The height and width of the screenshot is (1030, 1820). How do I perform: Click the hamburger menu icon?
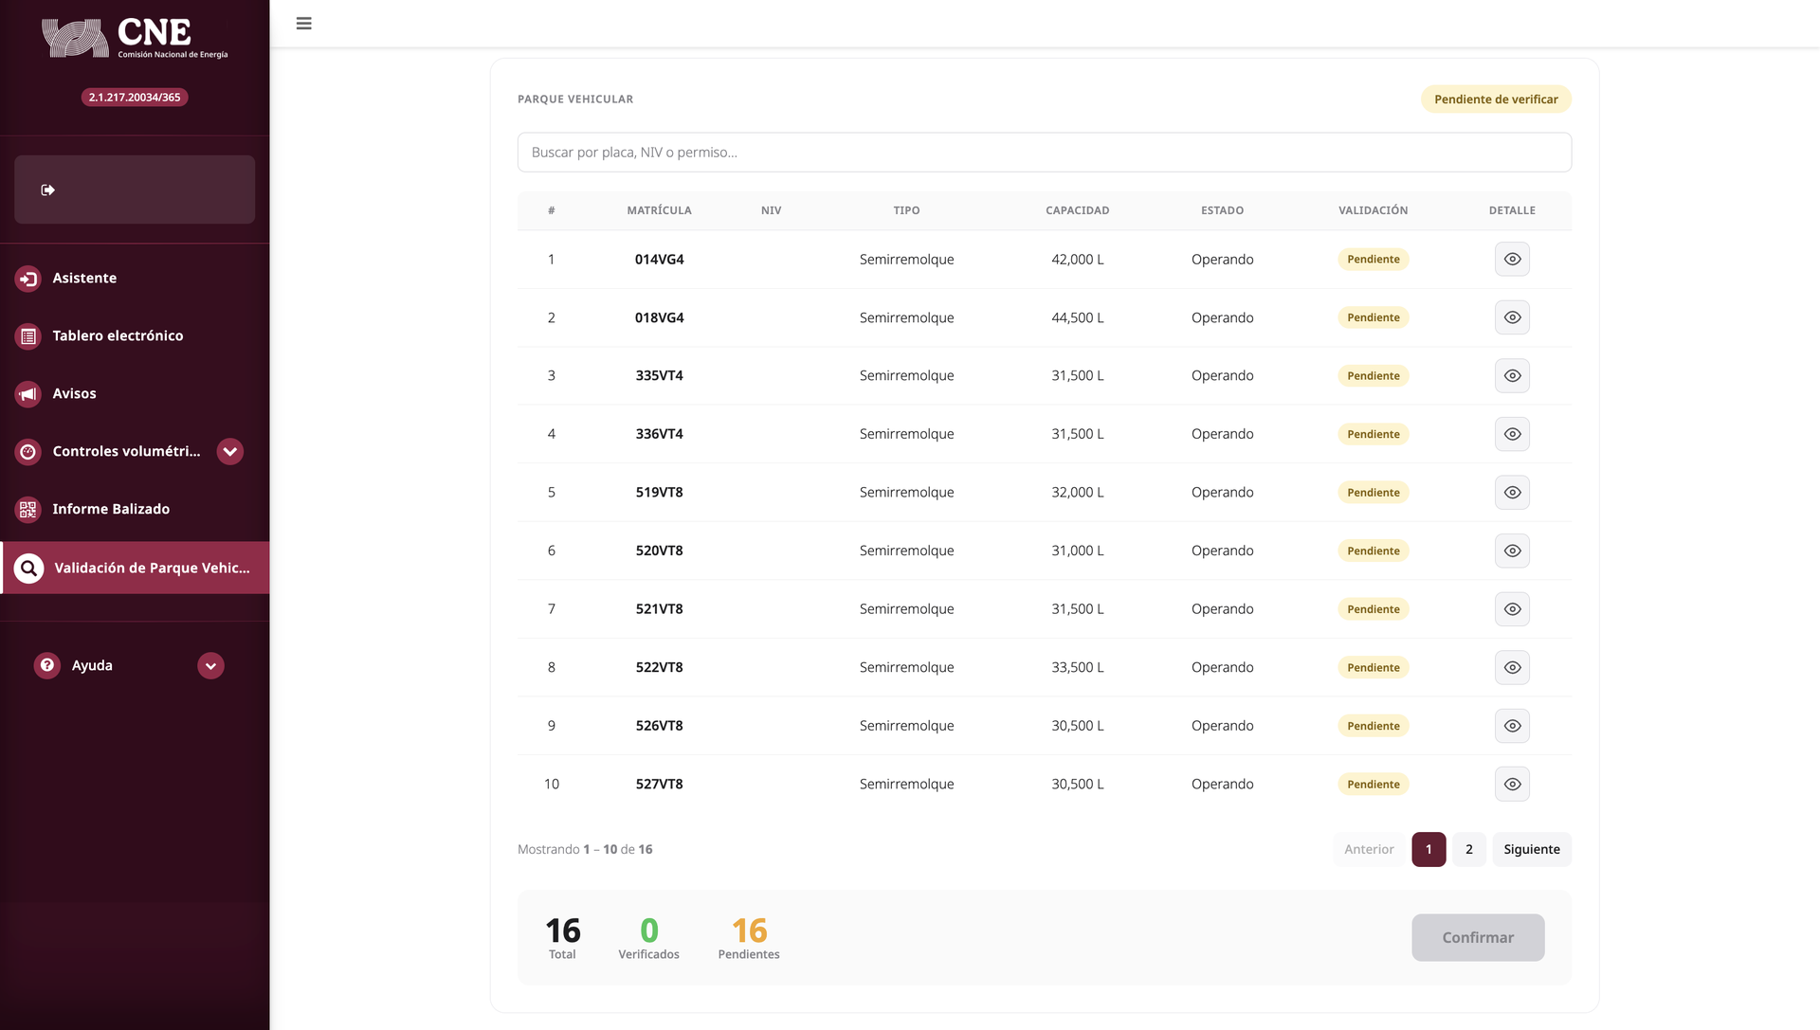(303, 24)
